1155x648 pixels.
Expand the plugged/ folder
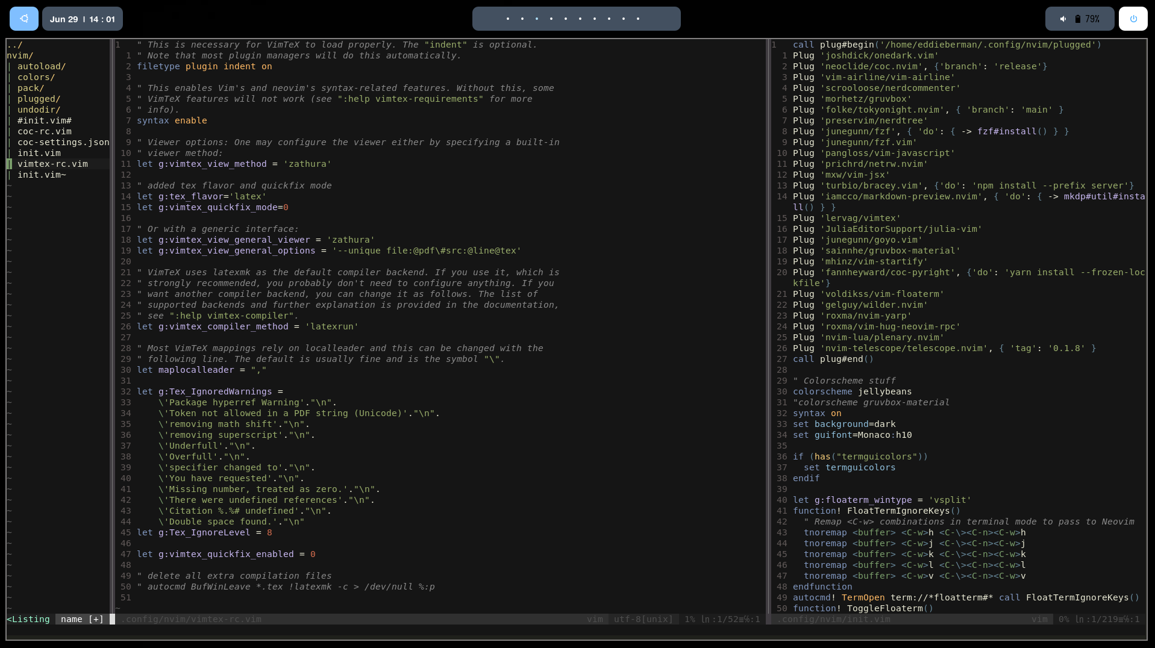point(39,99)
